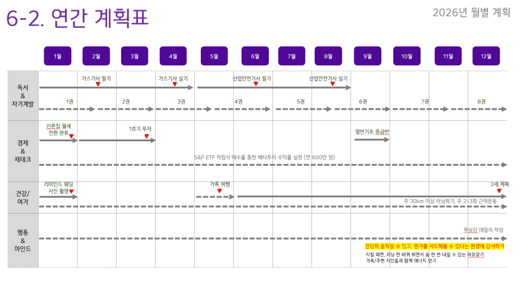This screenshot has height=284, width=523.
Task: Click the 목실감 데일리 작성 label
Action: [484, 230]
